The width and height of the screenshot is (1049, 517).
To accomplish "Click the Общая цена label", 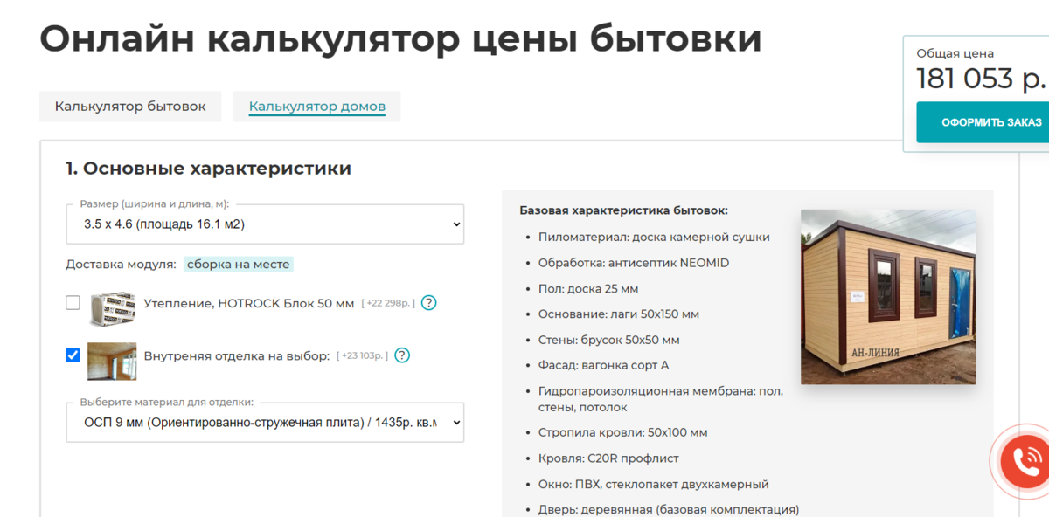I will pyautogui.click(x=955, y=53).
